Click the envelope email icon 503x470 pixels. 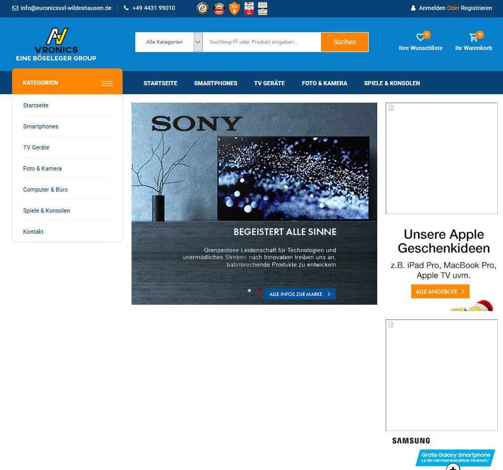(x=15, y=8)
